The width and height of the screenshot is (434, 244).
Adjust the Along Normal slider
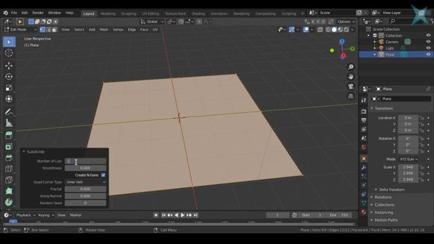85,196
